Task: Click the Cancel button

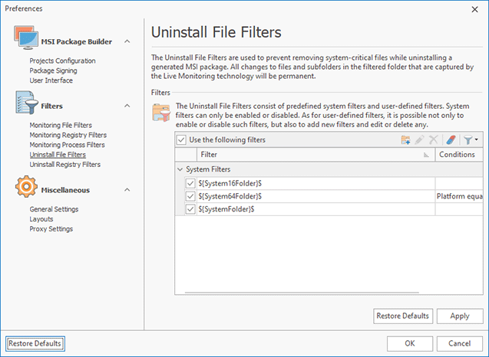Action: (x=460, y=344)
